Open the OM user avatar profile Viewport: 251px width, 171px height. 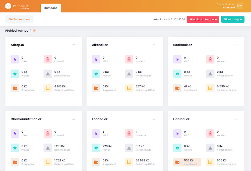coord(240,6)
